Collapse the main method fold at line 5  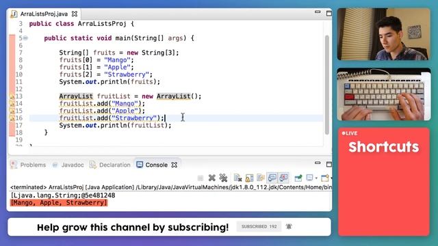(25, 38)
